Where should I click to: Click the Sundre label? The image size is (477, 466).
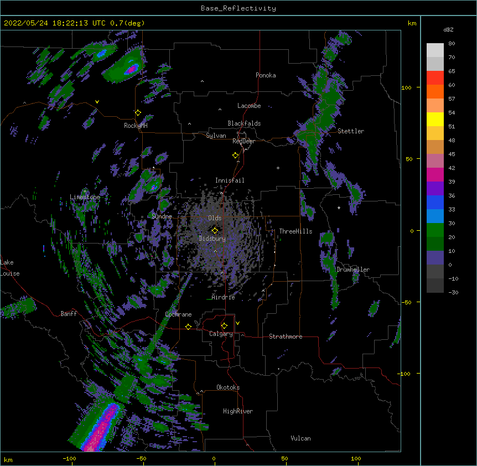[162, 216]
